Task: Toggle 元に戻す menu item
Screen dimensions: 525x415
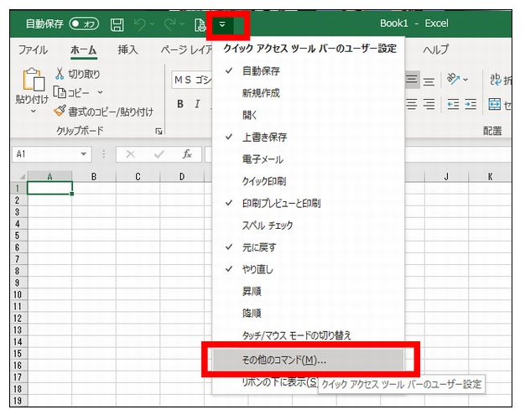Action: 309,247
